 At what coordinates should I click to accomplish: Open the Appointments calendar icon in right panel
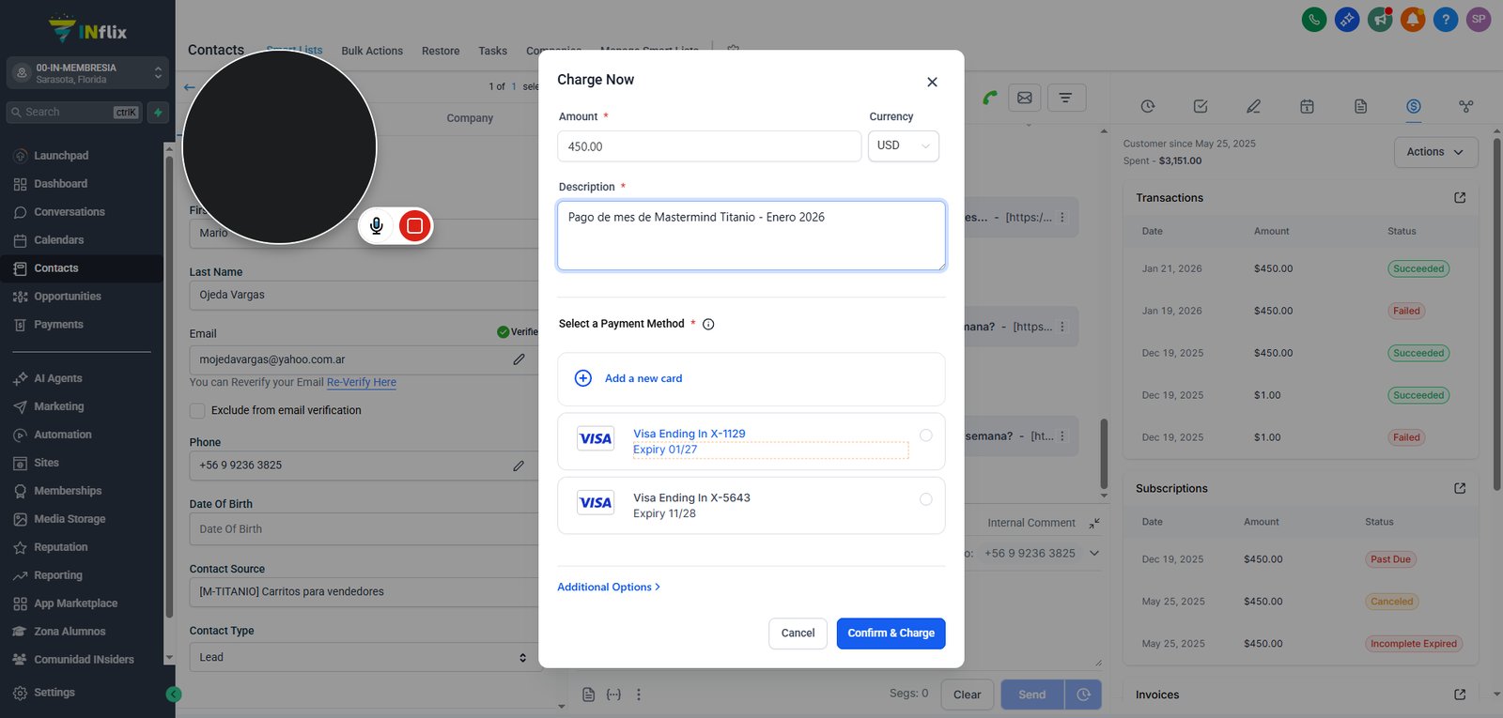tap(1307, 106)
